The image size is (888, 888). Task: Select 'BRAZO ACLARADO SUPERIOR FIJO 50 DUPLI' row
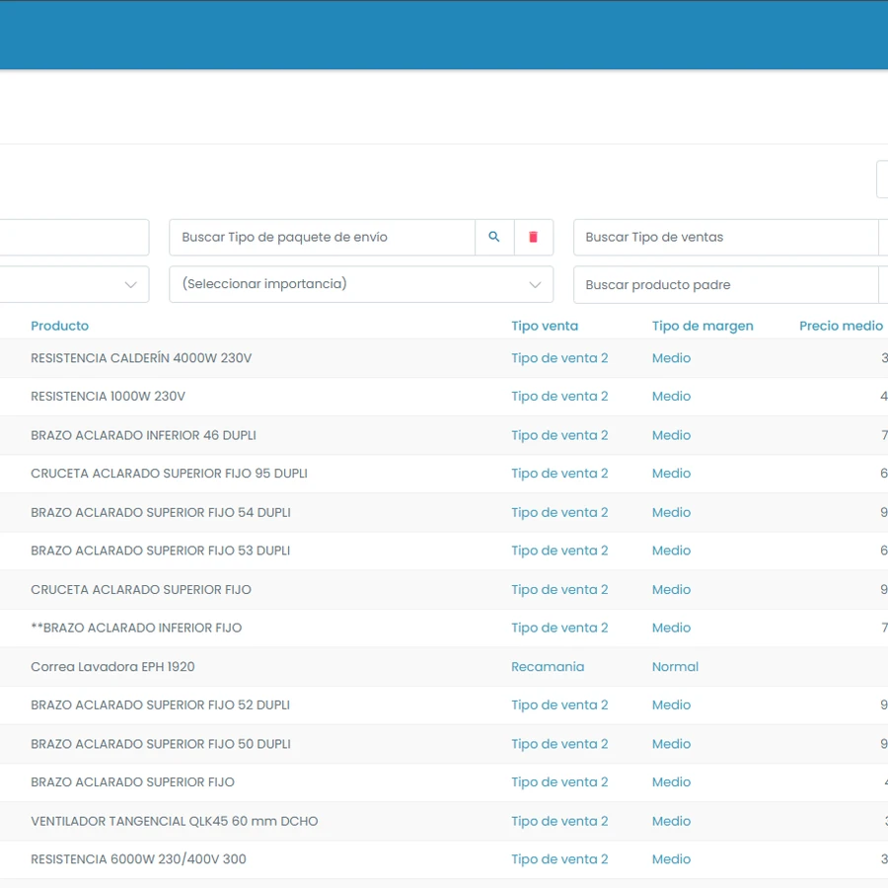[444, 744]
